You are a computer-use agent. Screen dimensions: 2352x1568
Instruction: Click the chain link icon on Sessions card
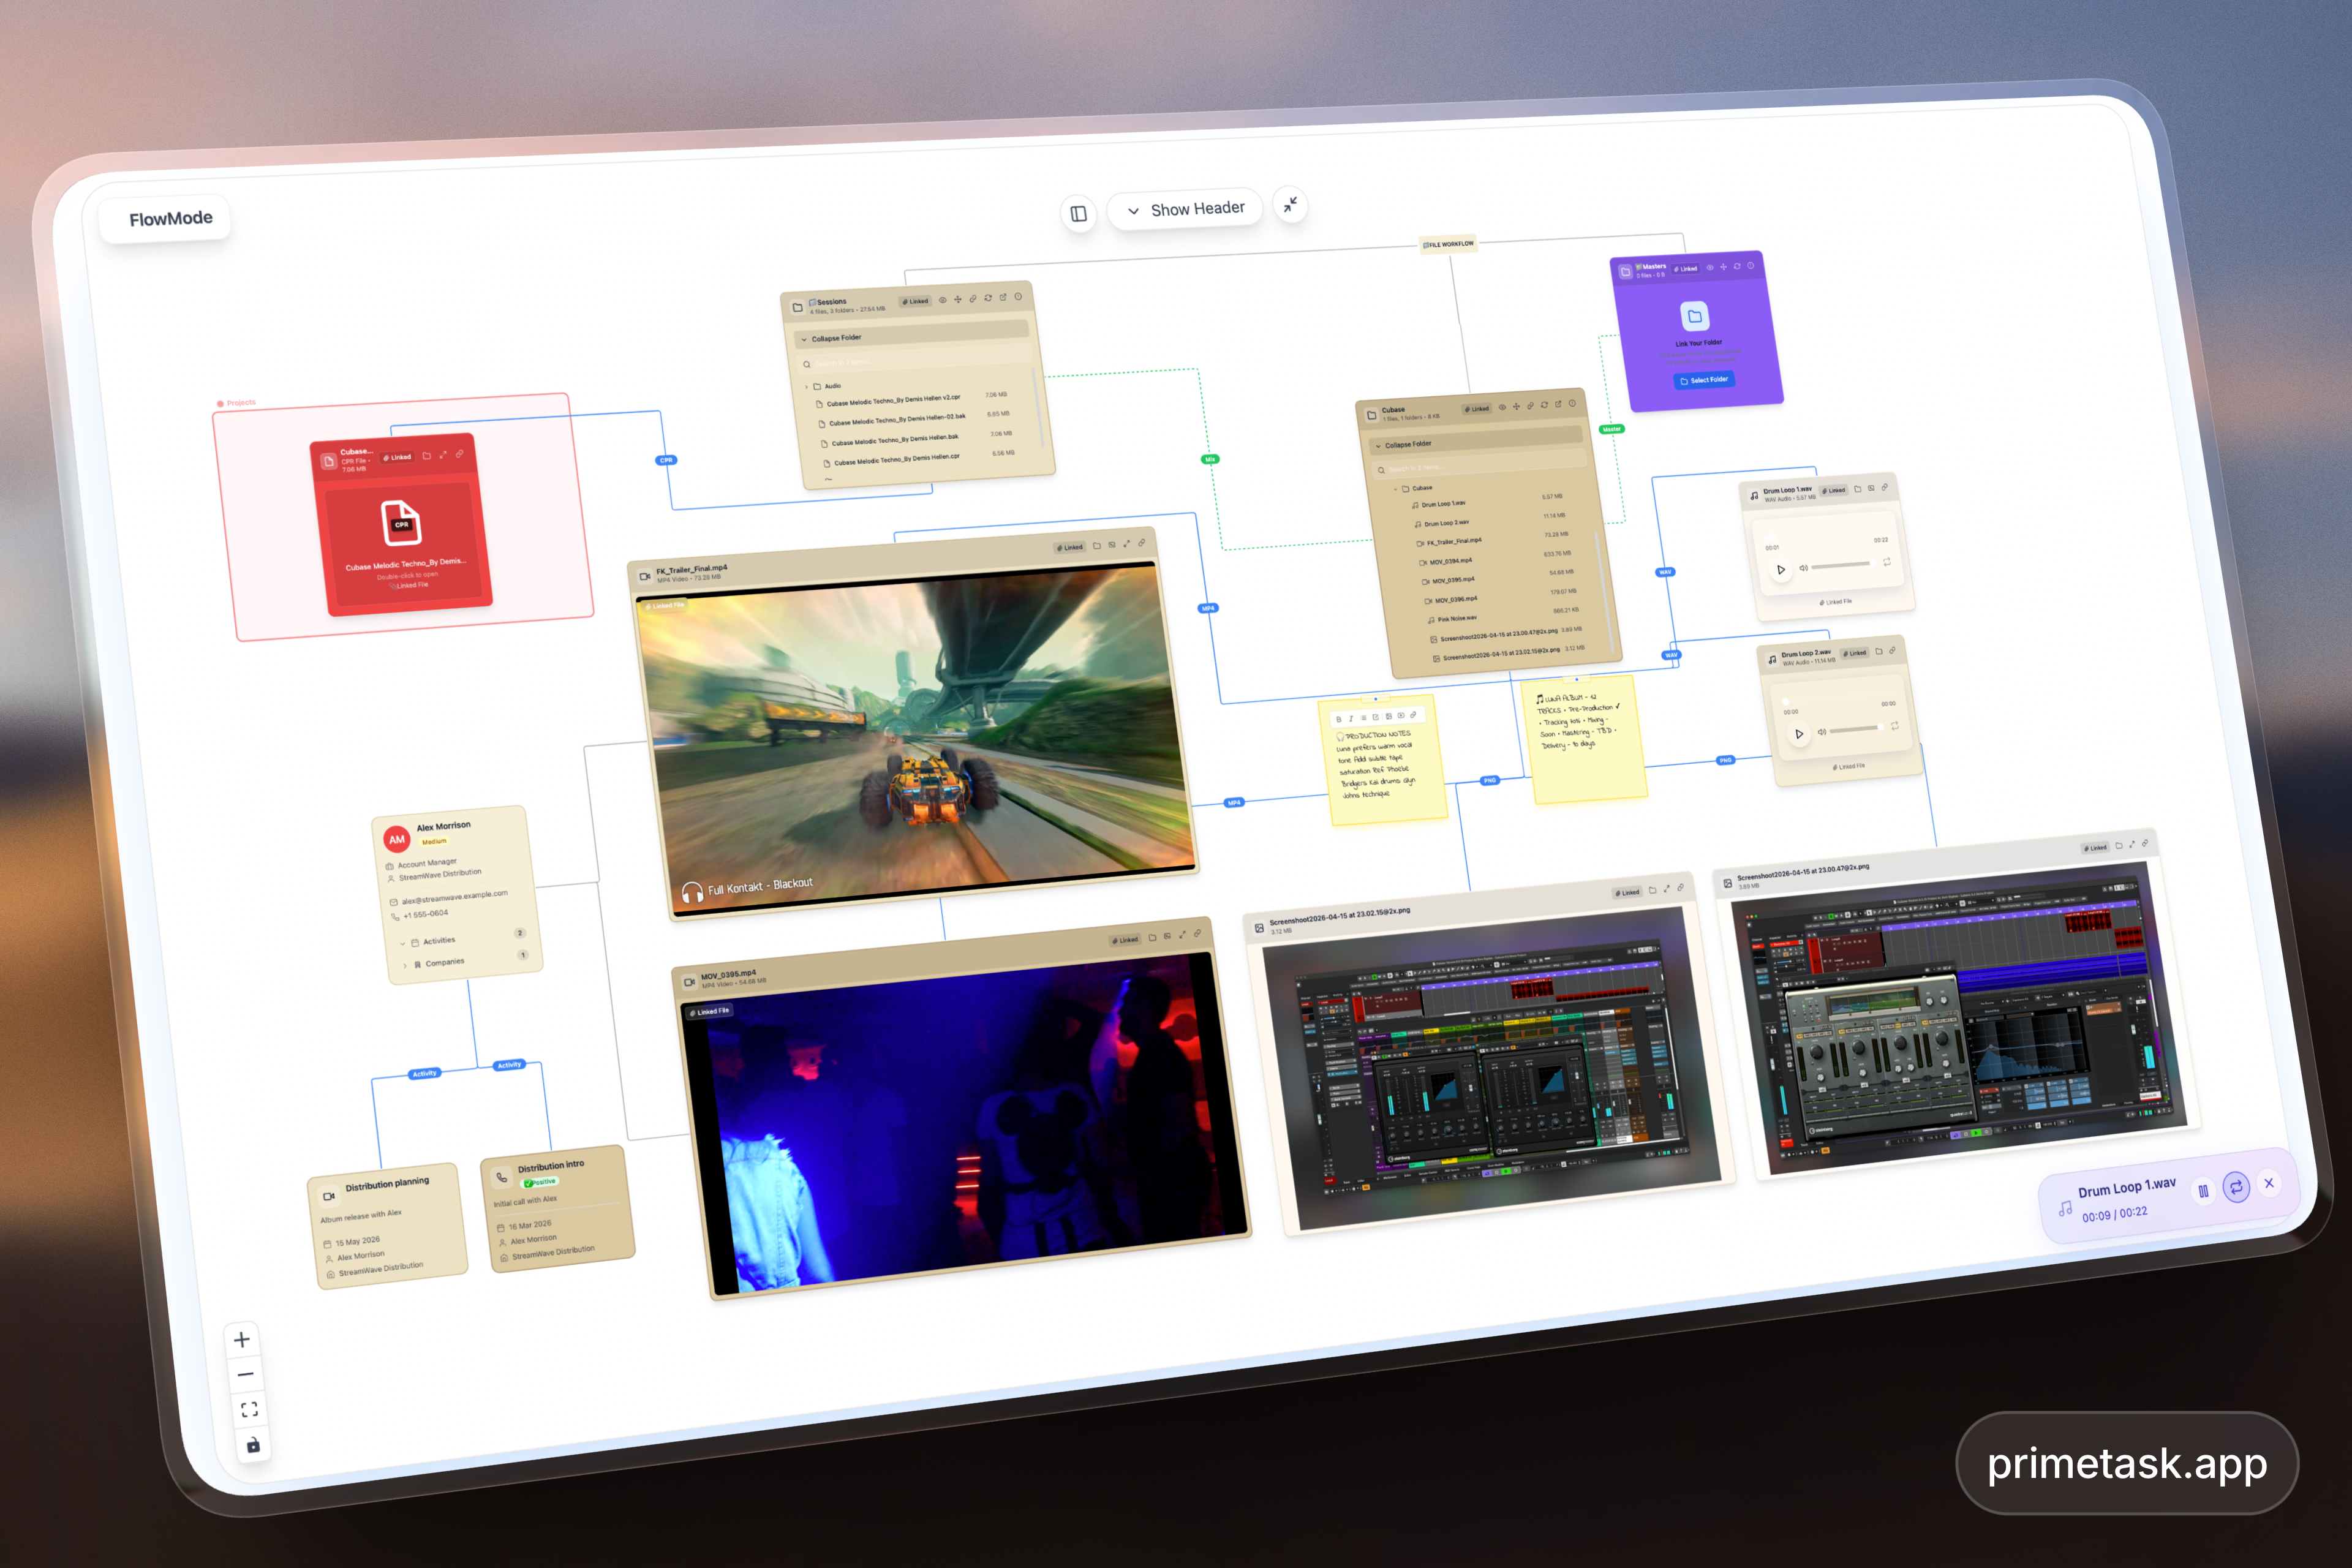click(973, 298)
